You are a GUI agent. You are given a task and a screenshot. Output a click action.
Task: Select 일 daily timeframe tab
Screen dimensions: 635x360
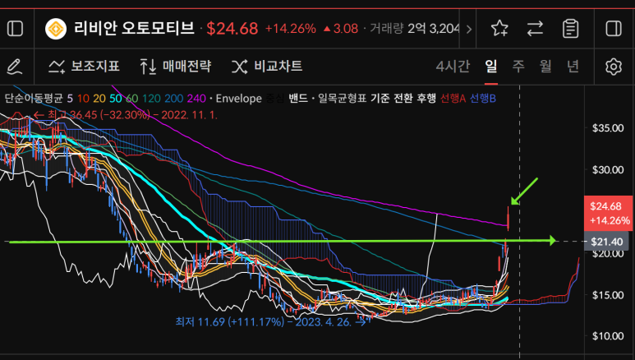[x=490, y=66]
